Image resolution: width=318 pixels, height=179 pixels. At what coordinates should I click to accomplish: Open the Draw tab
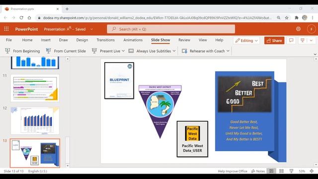(x=63, y=40)
